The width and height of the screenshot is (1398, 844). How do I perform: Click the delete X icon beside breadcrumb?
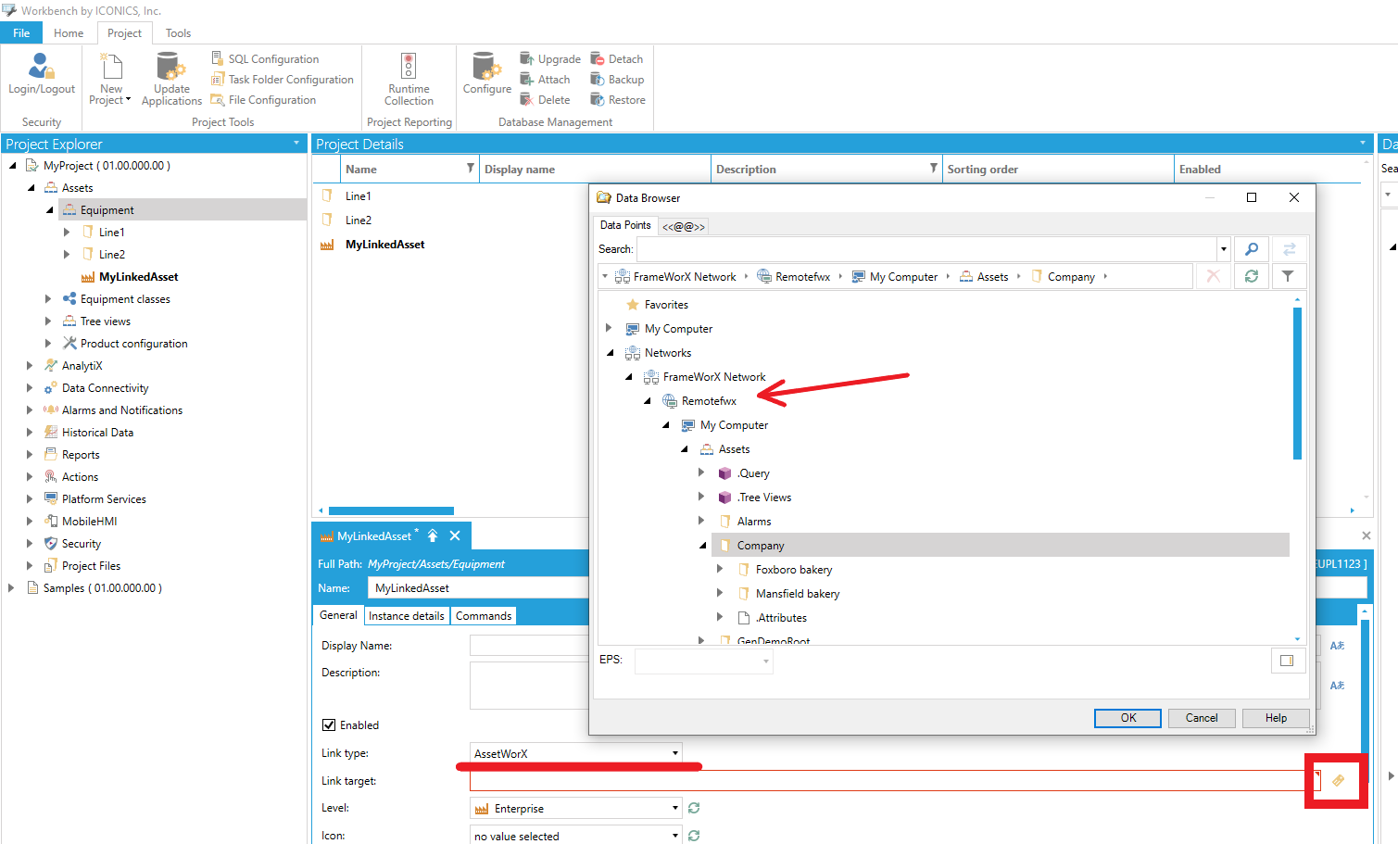(1214, 276)
